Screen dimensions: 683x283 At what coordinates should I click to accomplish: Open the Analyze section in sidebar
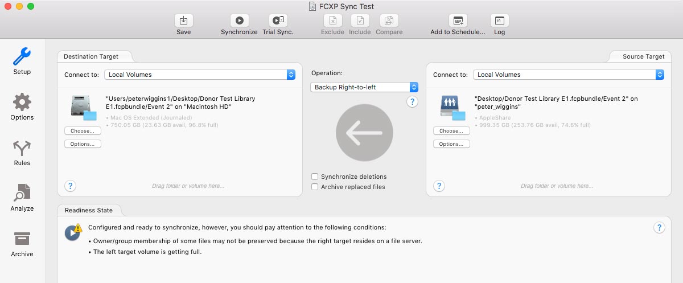coord(22,194)
